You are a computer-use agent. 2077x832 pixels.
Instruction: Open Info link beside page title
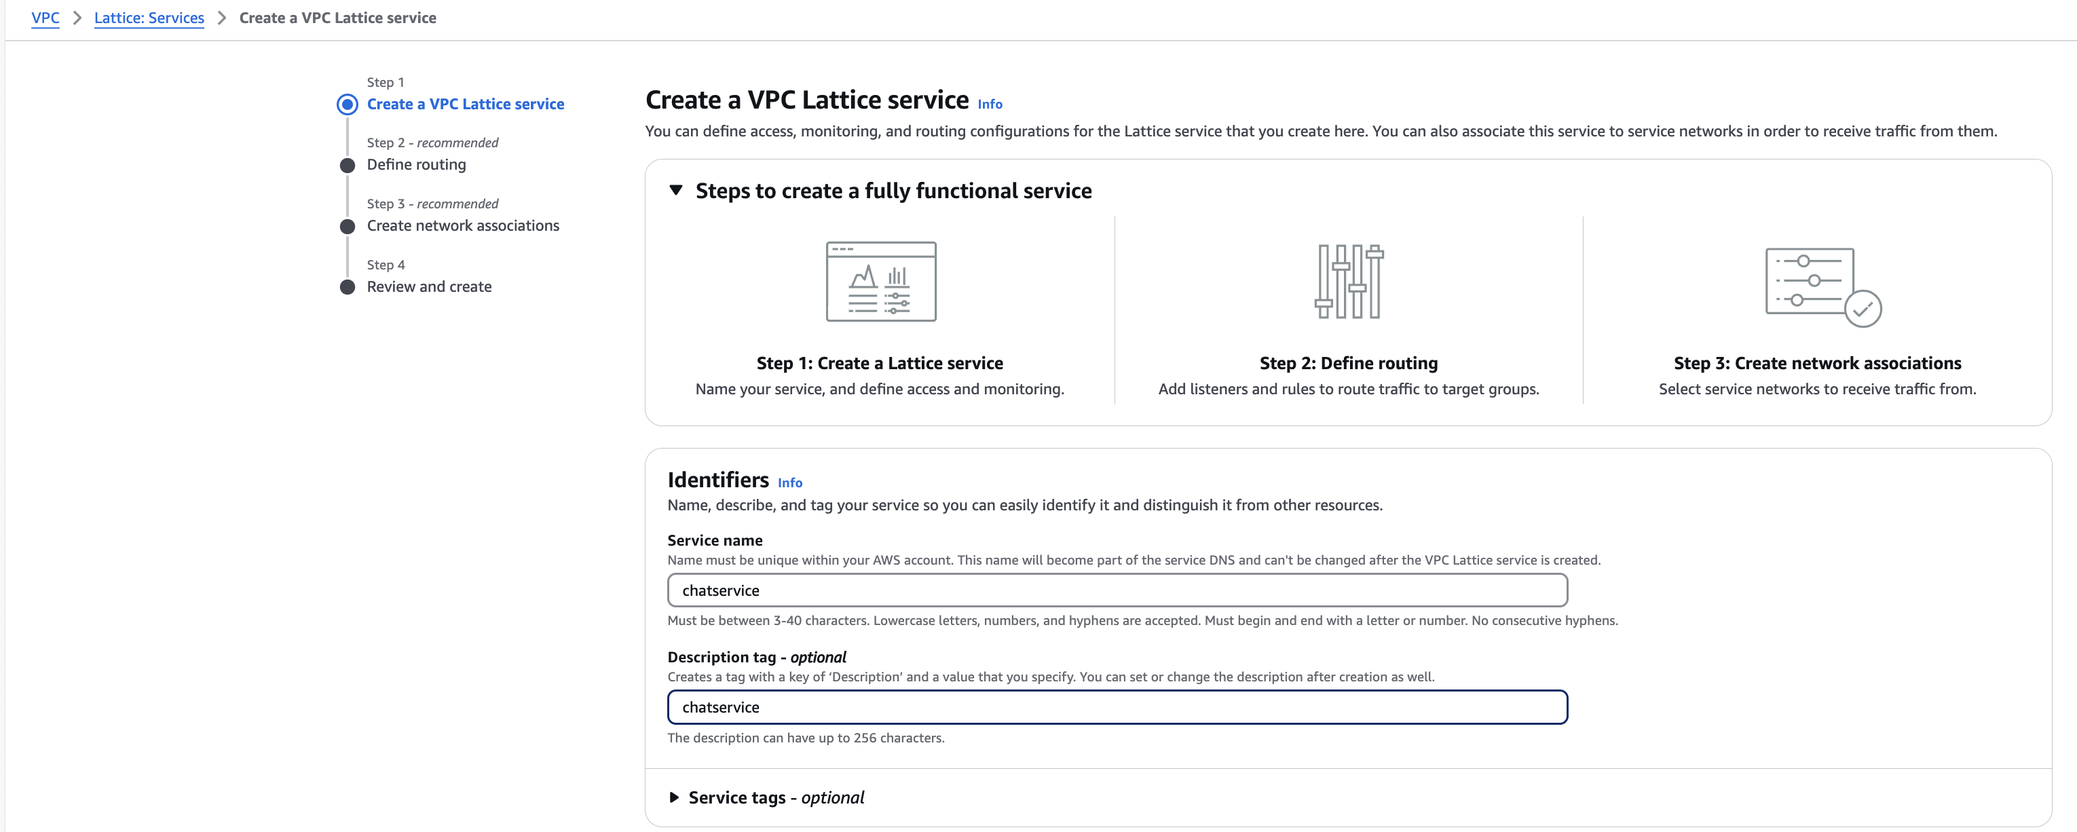point(990,104)
